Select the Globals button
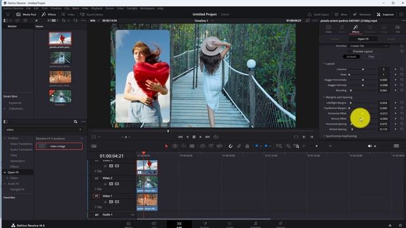This screenshot has width=406, height=228. click(x=351, y=56)
